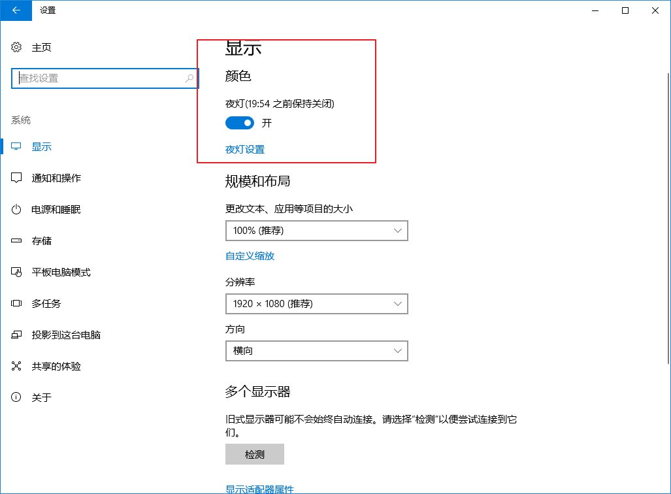The width and height of the screenshot is (671, 494).
Task: Click the 检测 button
Action: (x=255, y=454)
